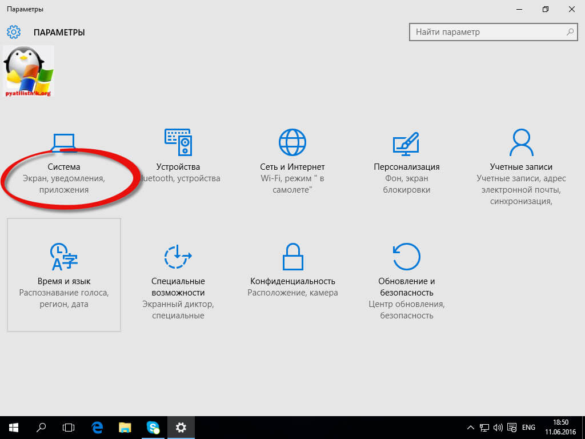
Task: Open Специальные возможности icon
Action: tap(178, 256)
